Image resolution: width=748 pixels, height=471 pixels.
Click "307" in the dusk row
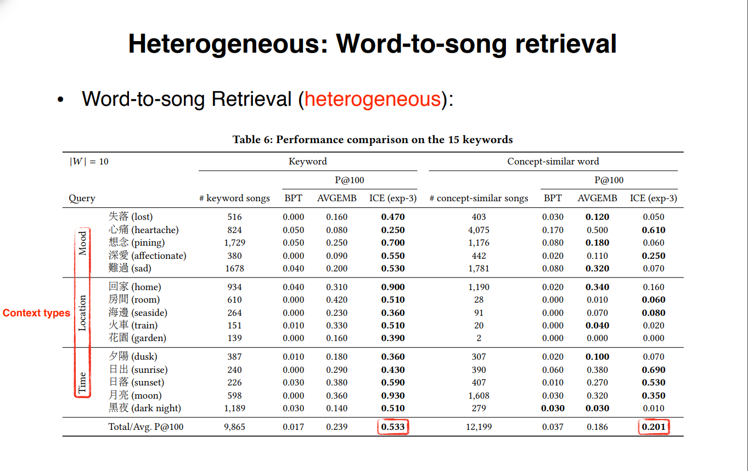coord(479,356)
